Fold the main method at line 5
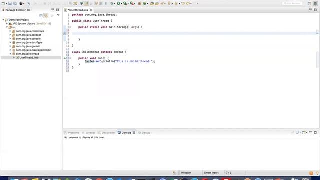The image size is (320, 180). click(70, 27)
